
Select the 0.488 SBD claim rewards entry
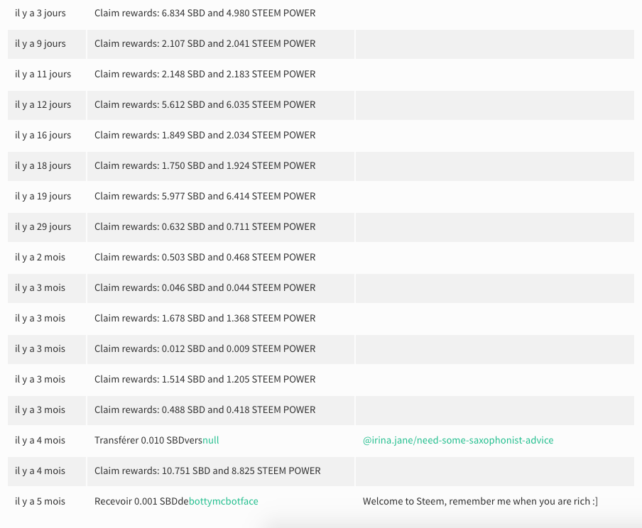coord(205,409)
